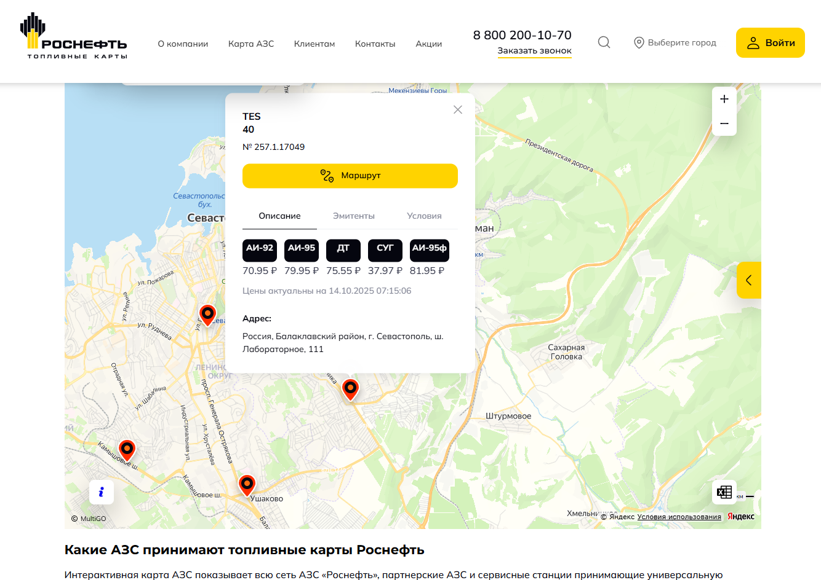Click the АИ-92 fuel badge
821x580 pixels.
[x=260, y=250]
